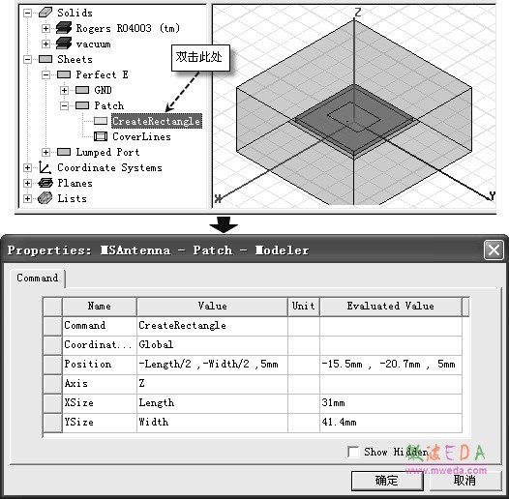Collapse the Patch tree node
Image resolution: width=509 pixels, height=499 pixels.
click(x=64, y=105)
